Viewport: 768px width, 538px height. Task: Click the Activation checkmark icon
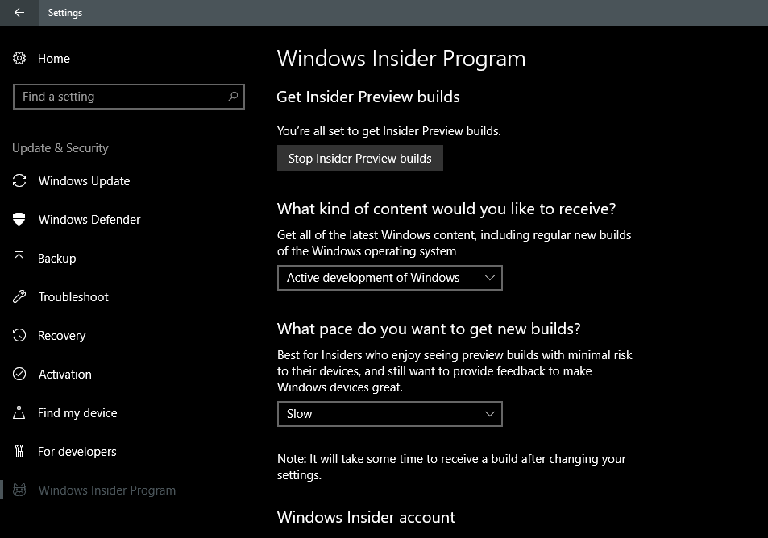[19, 374]
